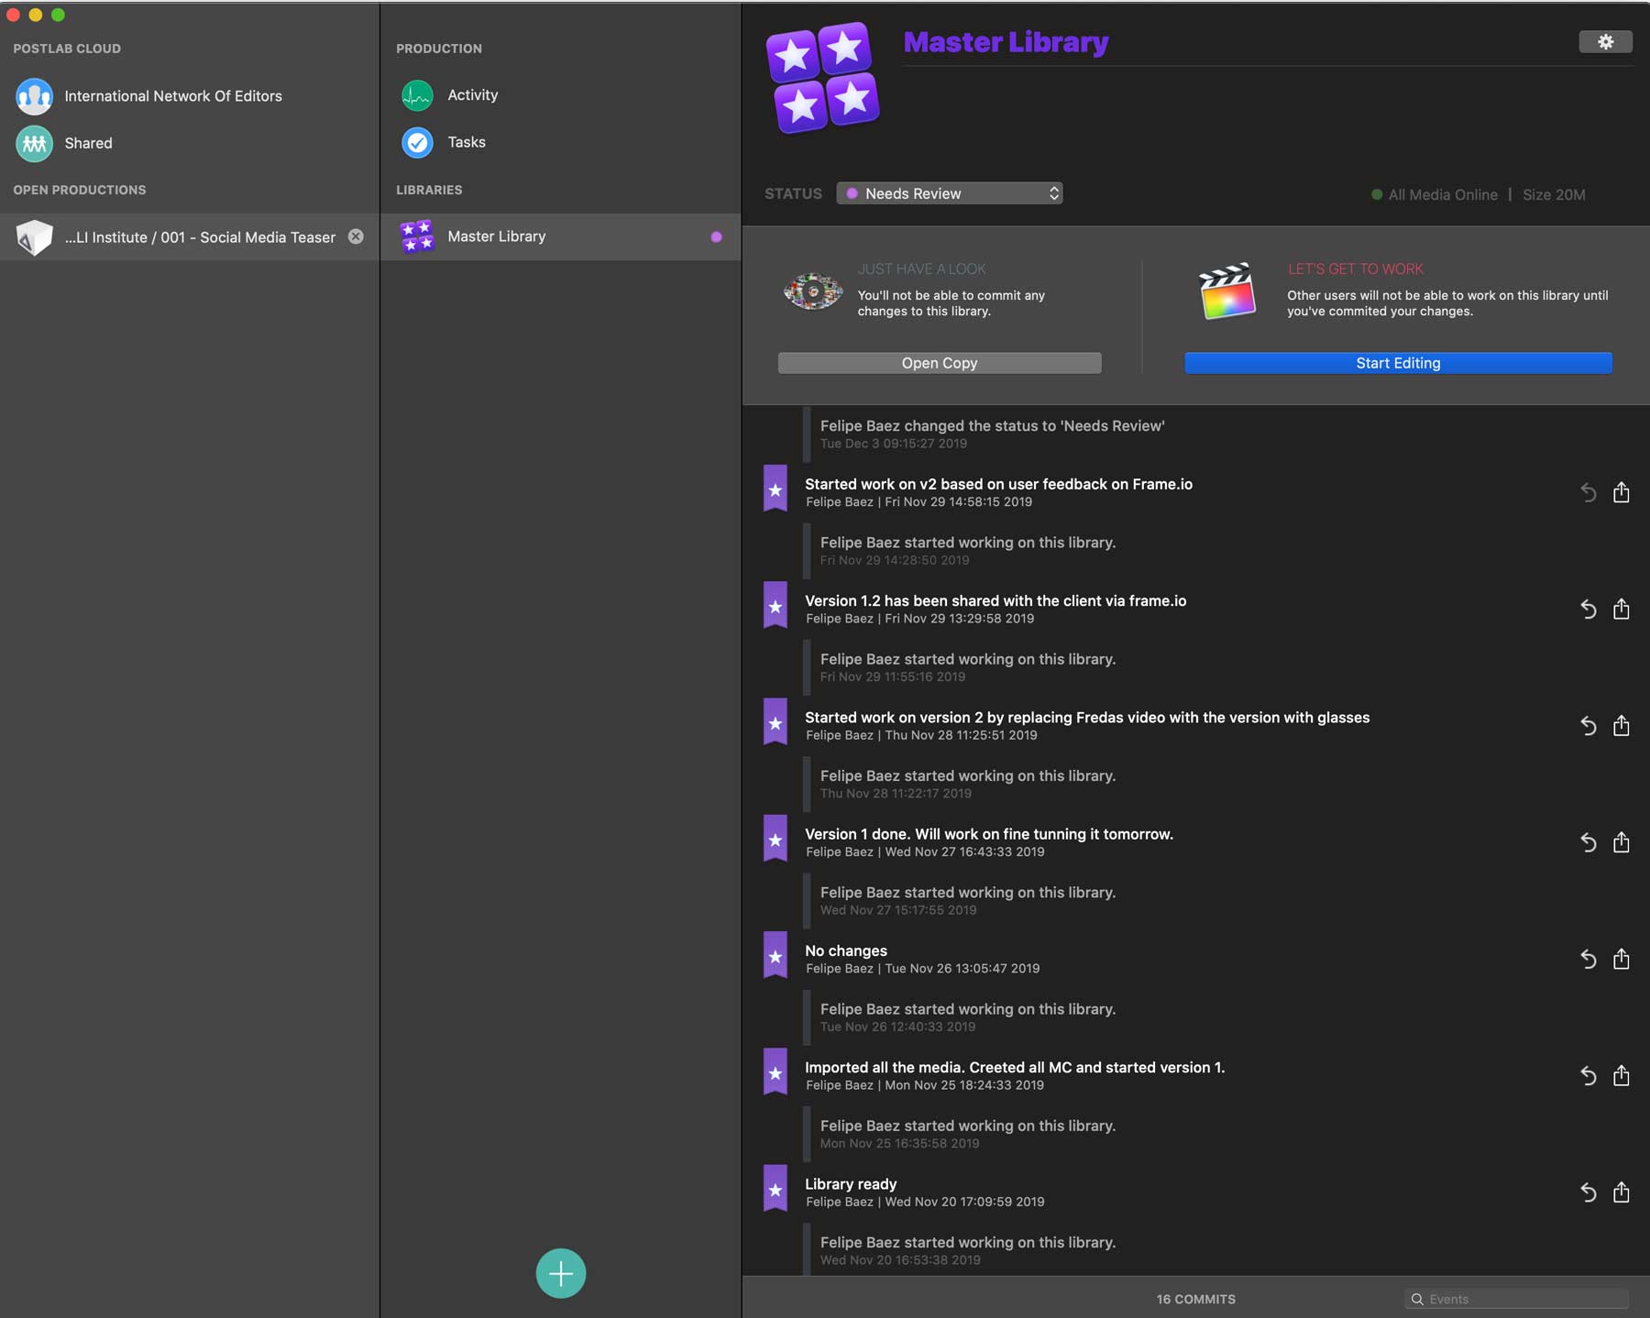Revert to the 'Library ready' commit
This screenshot has height=1318, width=1650.
pos(1589,1192)
